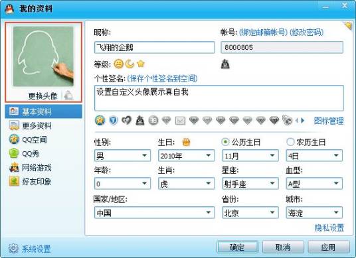Image resolution: width=356 pixels, height=258 pixels.
Task: Click the left arrow of the badge row
Action: point(297,121)
